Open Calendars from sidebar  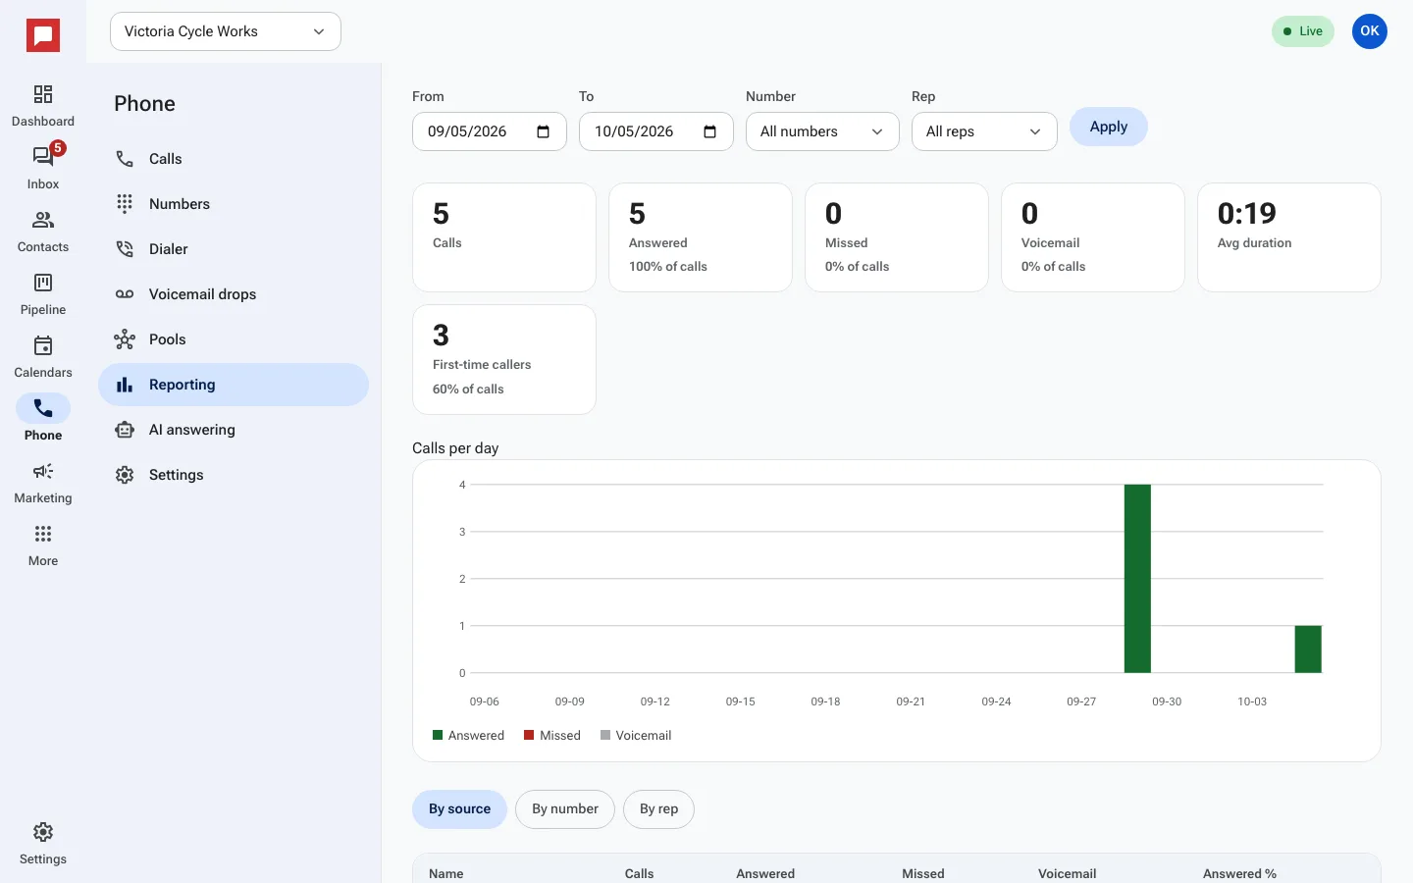tap(43, 357)
